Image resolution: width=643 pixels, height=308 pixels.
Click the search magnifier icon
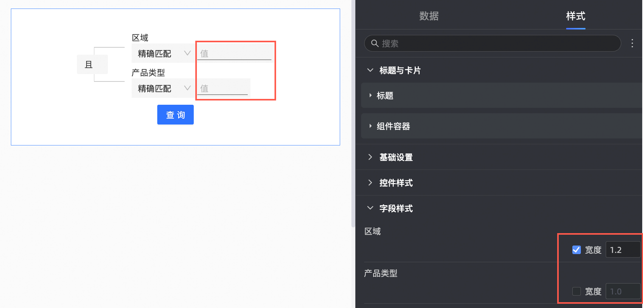[375, 43]
